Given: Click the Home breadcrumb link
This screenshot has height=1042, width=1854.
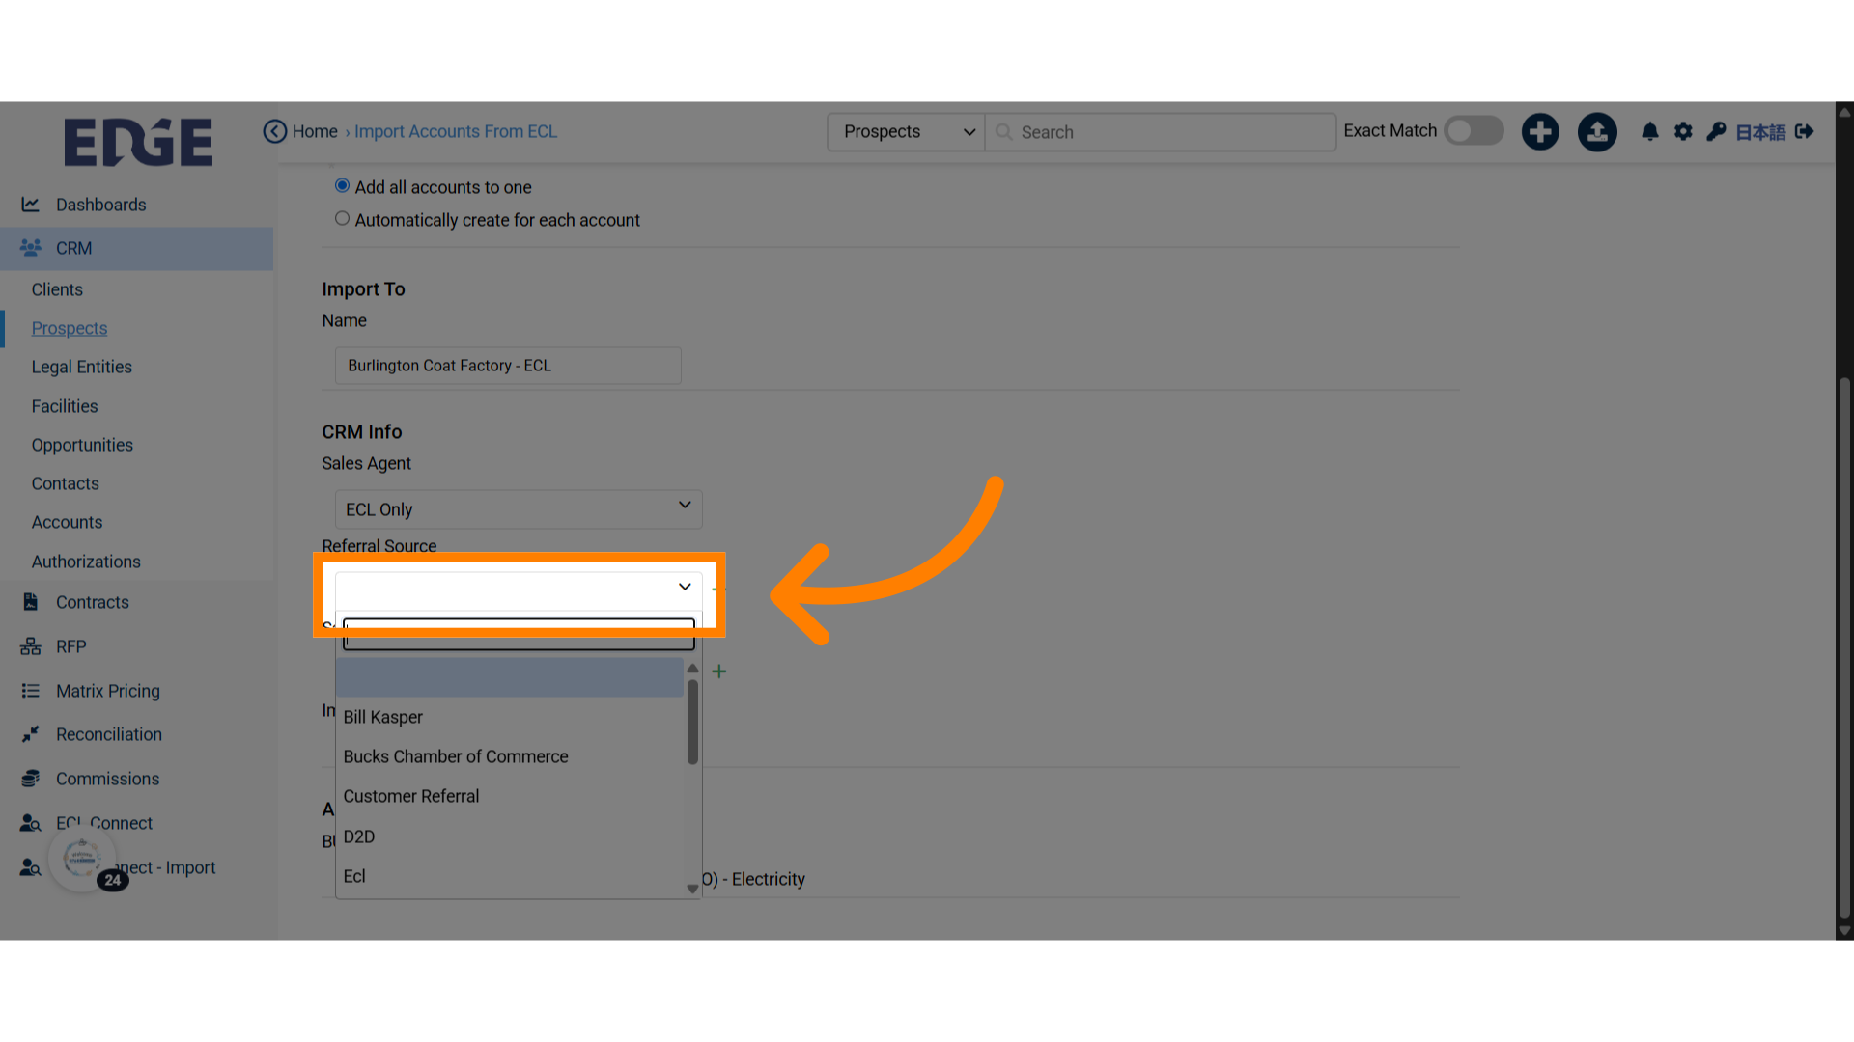Looking at the screenshot, I should [x=315, y=131].
